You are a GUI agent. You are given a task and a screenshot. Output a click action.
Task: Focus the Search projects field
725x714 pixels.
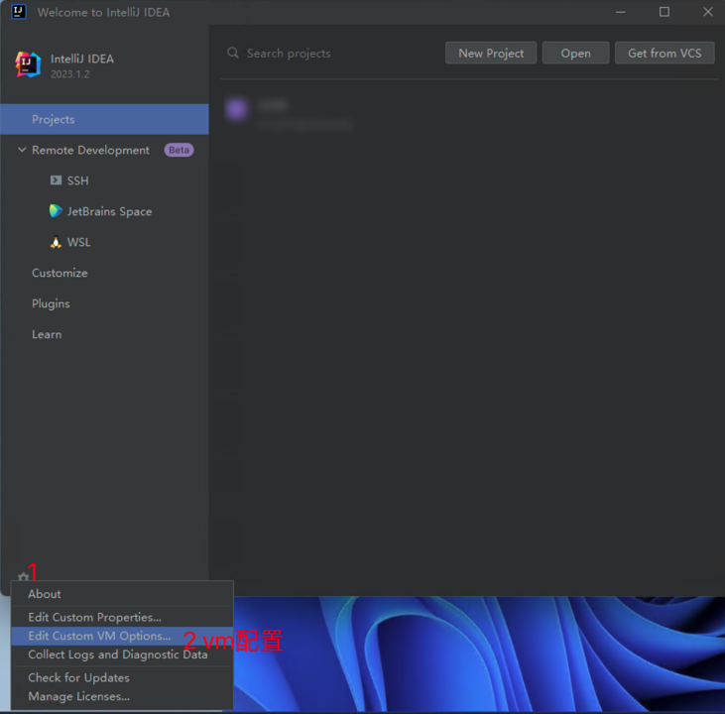[x=333, y=54]
